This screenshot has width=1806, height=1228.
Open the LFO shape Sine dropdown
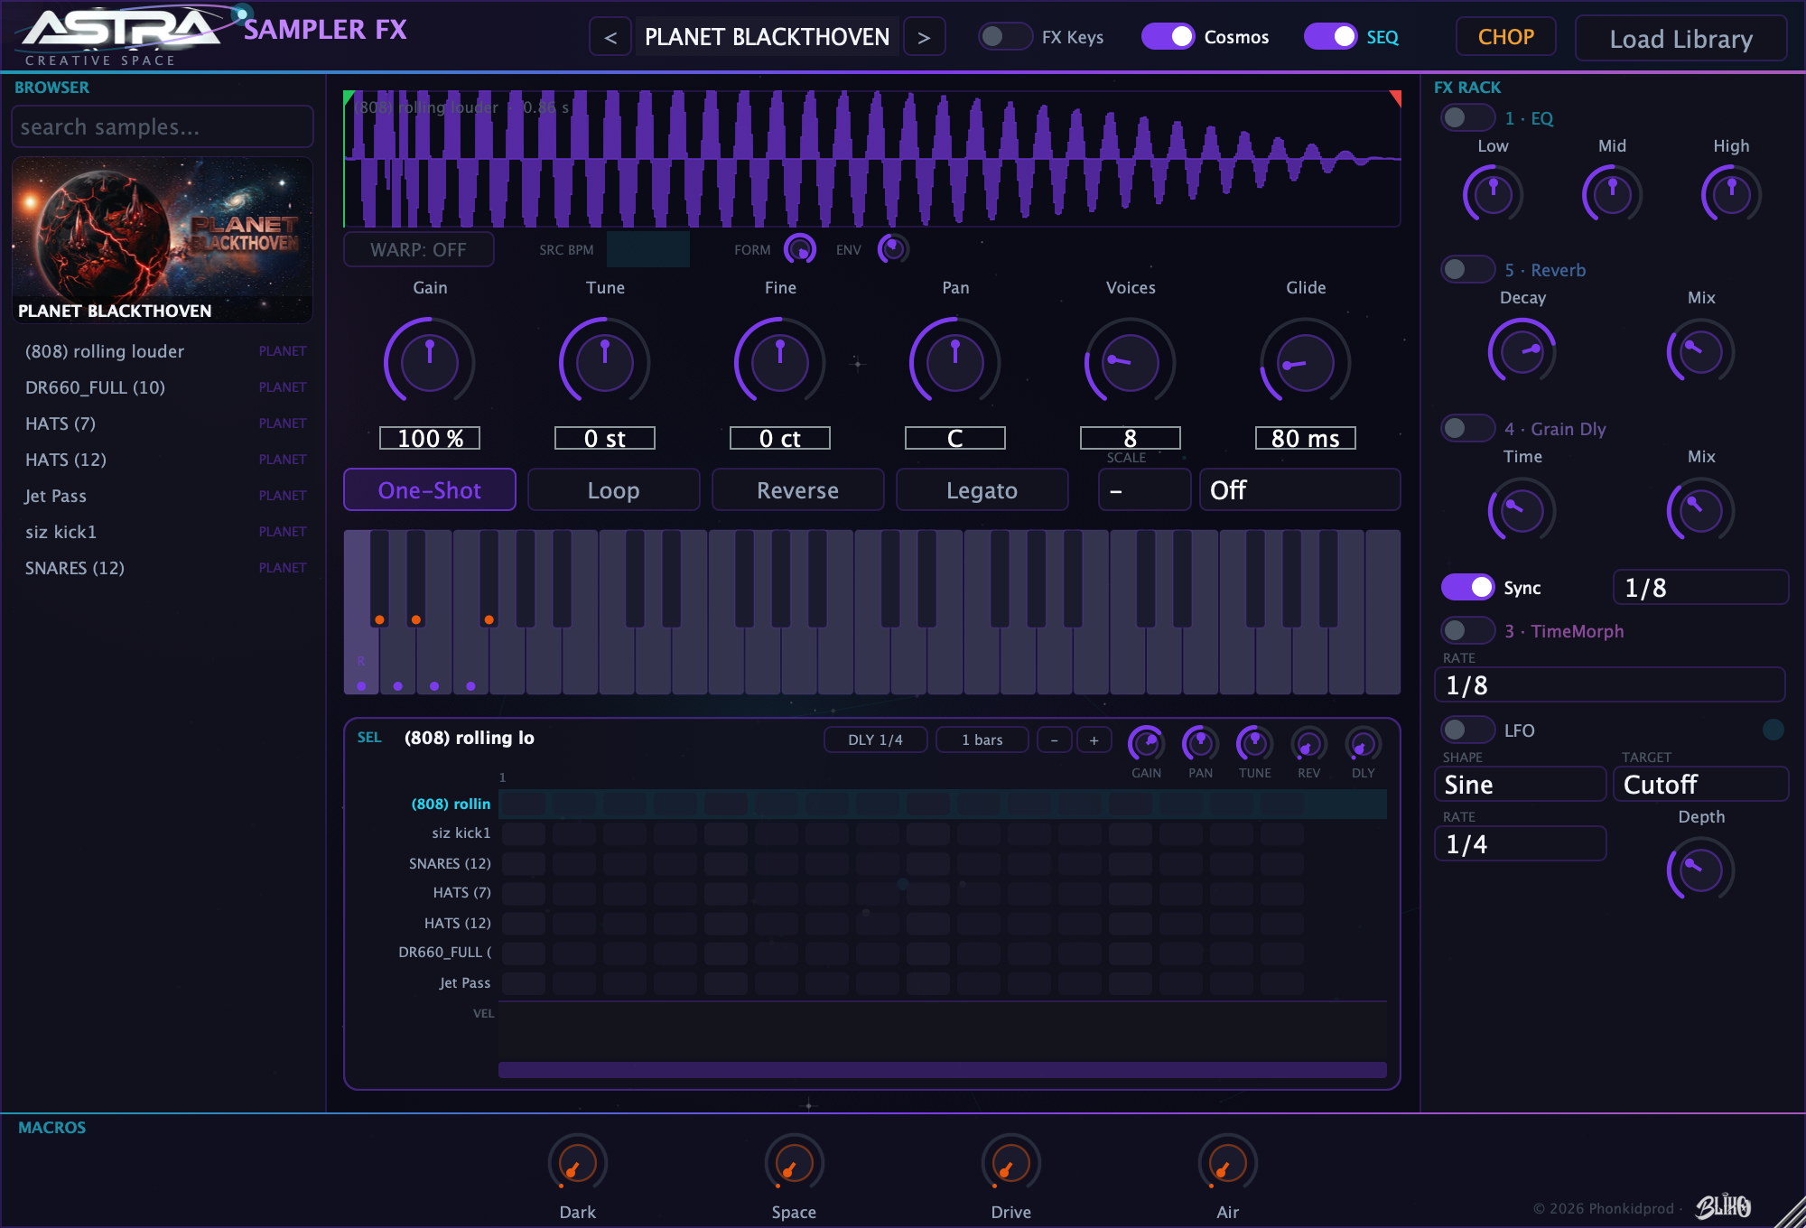pos(1521,784)
